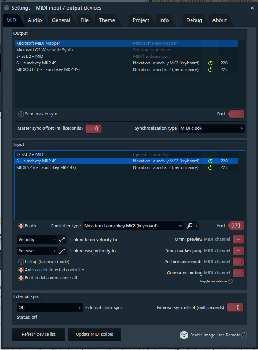Click Refresh device list button
Viewport: 258px width, 350px height.
(39, 335)
